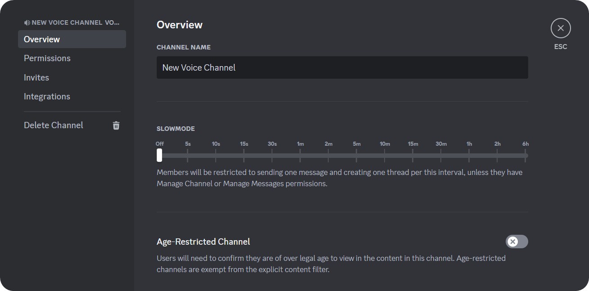Viewport: 589px width, 291px height.
Task: Select the Overview section in the sidebar
Action: 41,39
